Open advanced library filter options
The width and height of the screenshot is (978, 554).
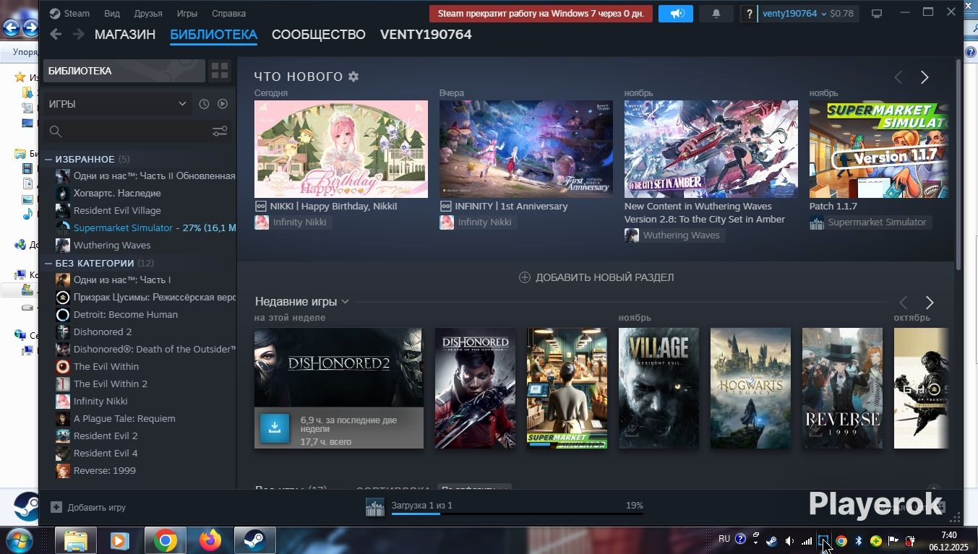220,131
